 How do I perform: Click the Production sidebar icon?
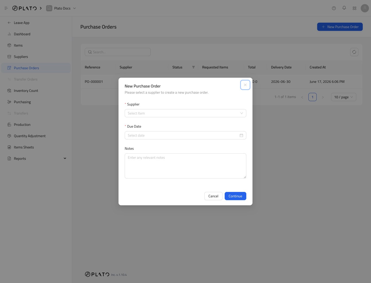[x=9, y=125]
